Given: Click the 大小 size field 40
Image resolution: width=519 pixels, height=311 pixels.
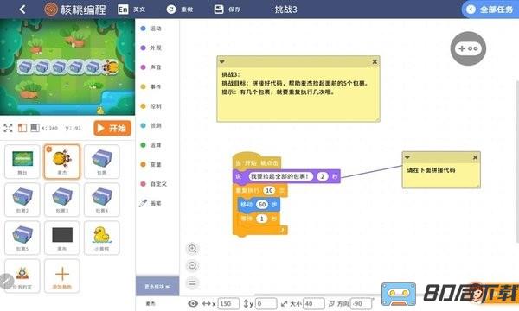Looking at the screenshot, I should point(313,303).
